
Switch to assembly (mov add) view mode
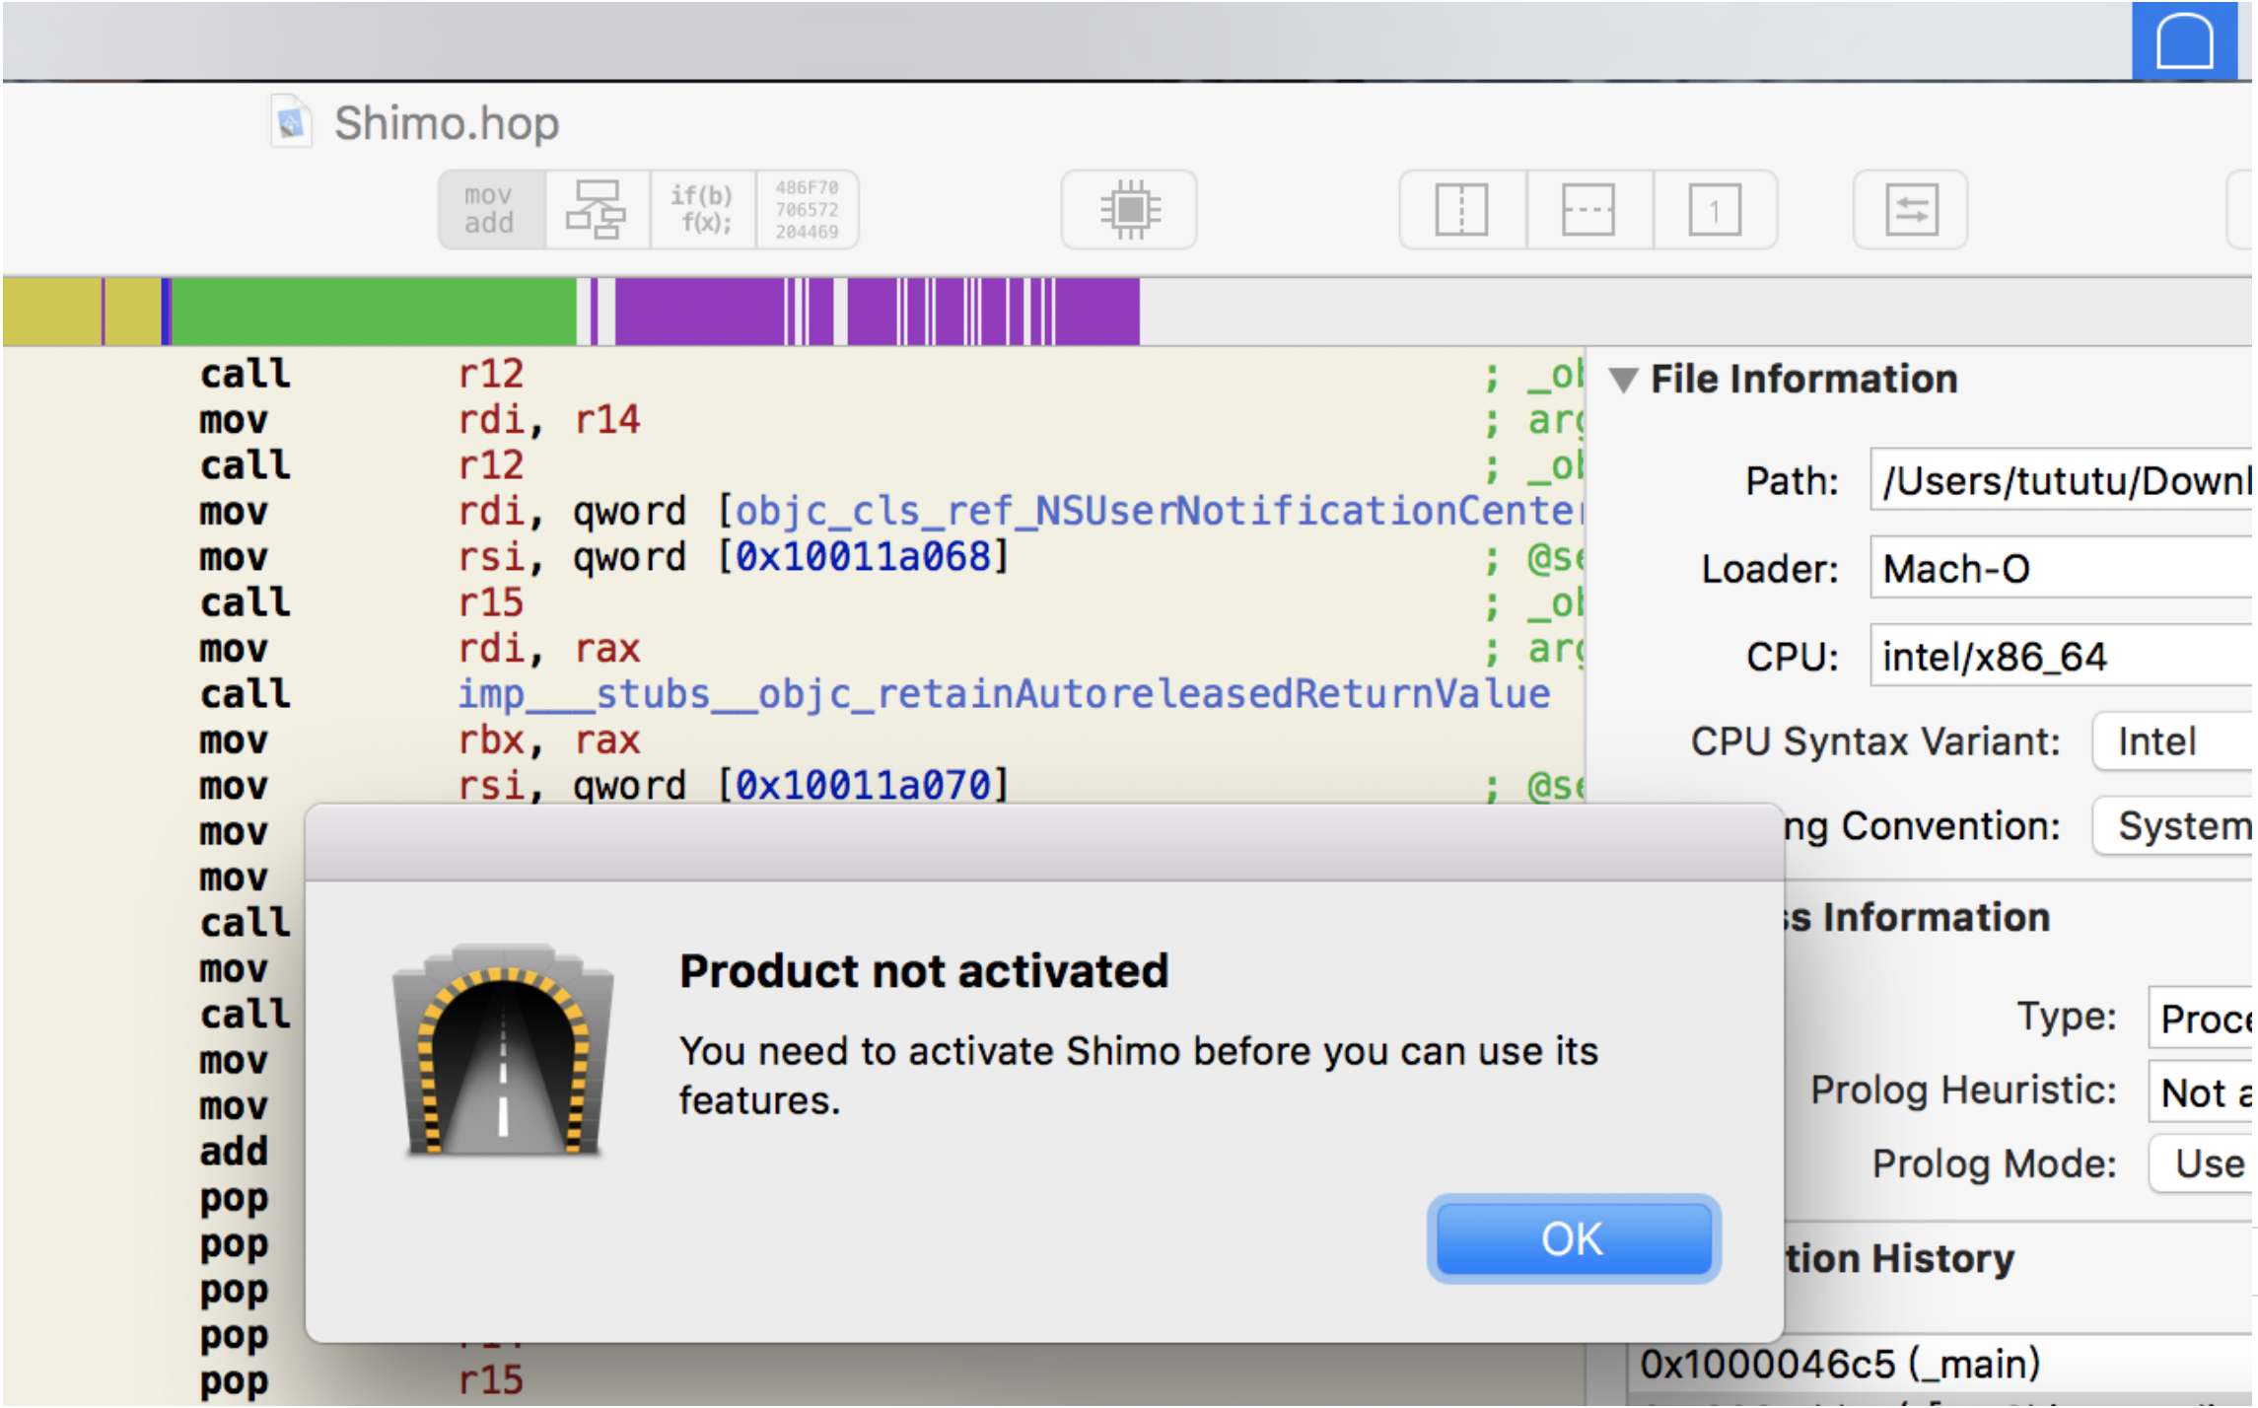(x=490, y=209)
